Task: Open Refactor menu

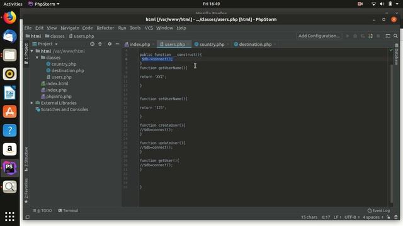Action: click(x=105, y=28)
